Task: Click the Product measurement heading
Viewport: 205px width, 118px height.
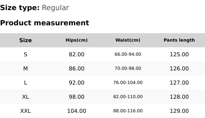Action: pos(45,23)
